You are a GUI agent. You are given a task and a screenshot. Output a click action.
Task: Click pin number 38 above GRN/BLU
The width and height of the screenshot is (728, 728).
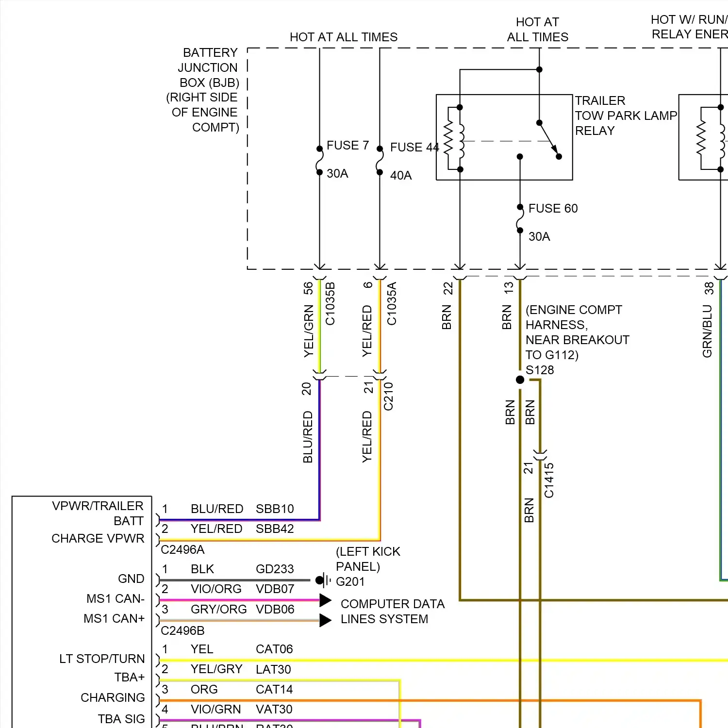click(709, 288)
